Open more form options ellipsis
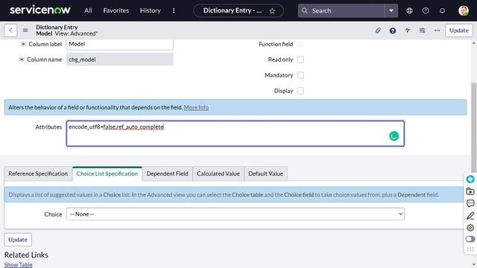 tap(437, 31)
